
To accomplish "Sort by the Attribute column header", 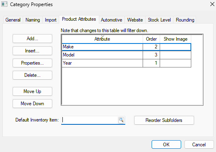I will (x=102, y=39).
